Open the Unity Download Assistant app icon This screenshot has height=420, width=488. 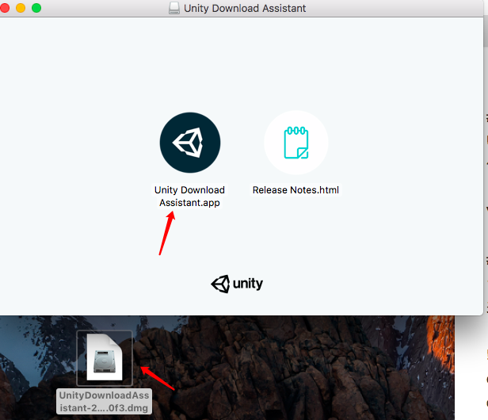[190, 143]
